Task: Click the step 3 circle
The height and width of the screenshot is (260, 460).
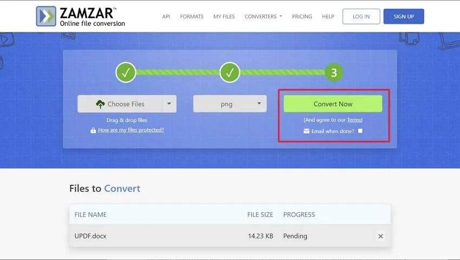Action: (334, 72)
